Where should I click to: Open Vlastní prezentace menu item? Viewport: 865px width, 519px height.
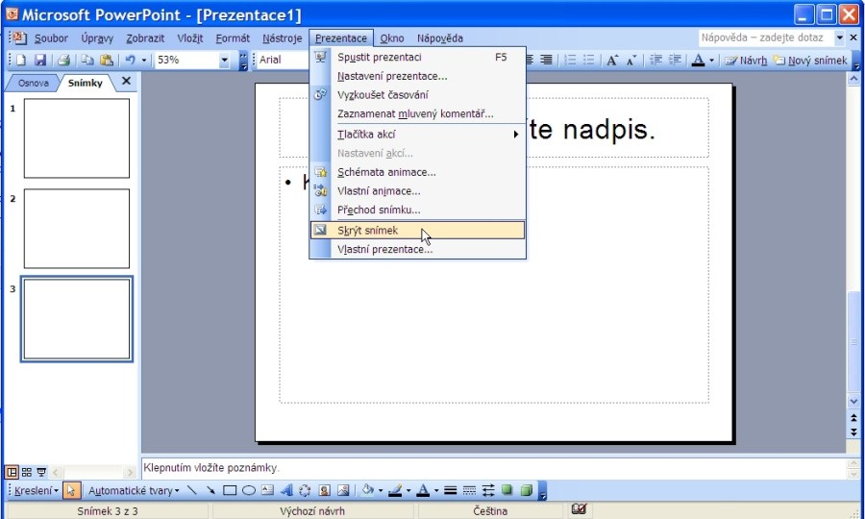(418, 249)
